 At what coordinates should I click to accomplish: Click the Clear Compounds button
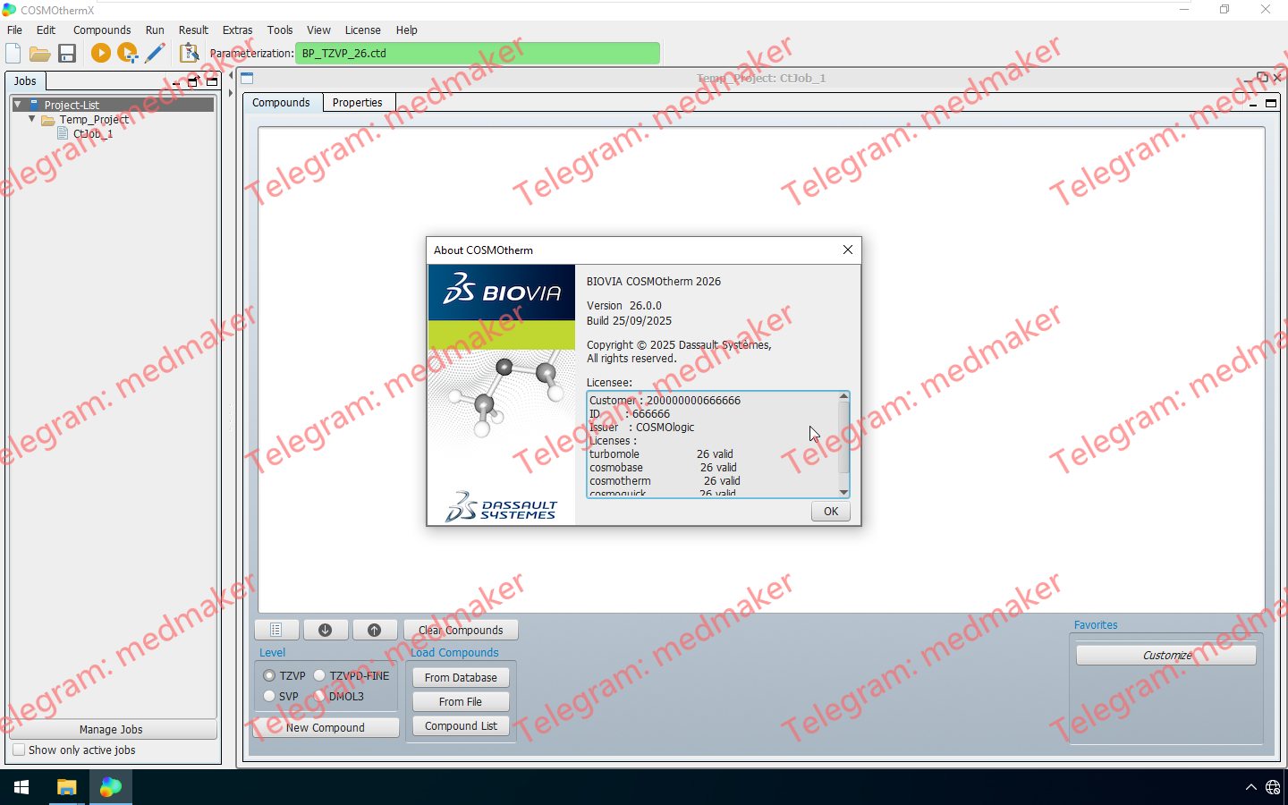click(x=461, y=630)
